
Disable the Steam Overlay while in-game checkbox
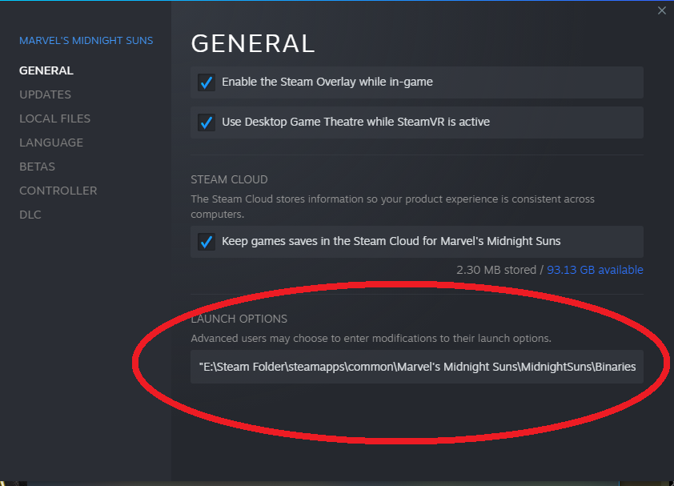click(207, 82)
